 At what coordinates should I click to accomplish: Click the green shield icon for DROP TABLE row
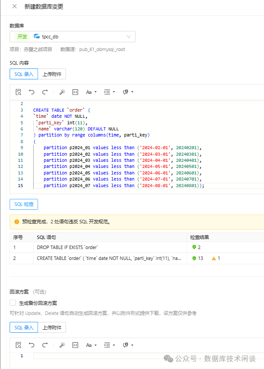tap(194, 247)
